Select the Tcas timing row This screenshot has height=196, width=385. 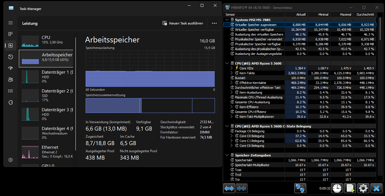pyautogui.click(x=300, y=170)
